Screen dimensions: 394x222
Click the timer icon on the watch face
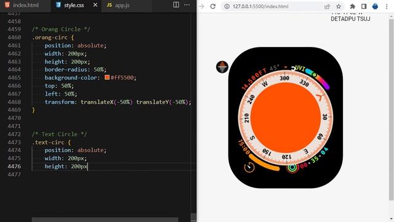point(249,167)
